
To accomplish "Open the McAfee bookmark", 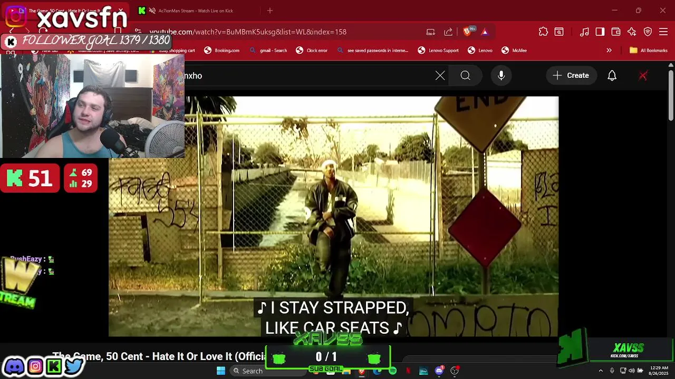I will [514, 51].
